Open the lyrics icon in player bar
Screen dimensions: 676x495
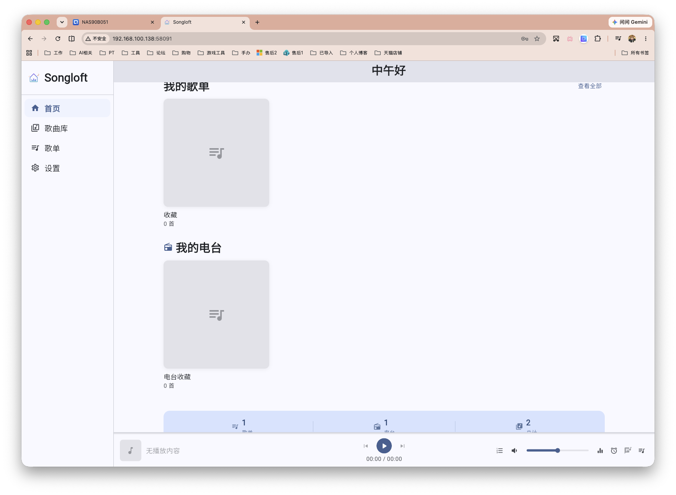[x=628, y=451]
